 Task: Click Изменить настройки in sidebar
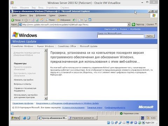click(23, 80)
